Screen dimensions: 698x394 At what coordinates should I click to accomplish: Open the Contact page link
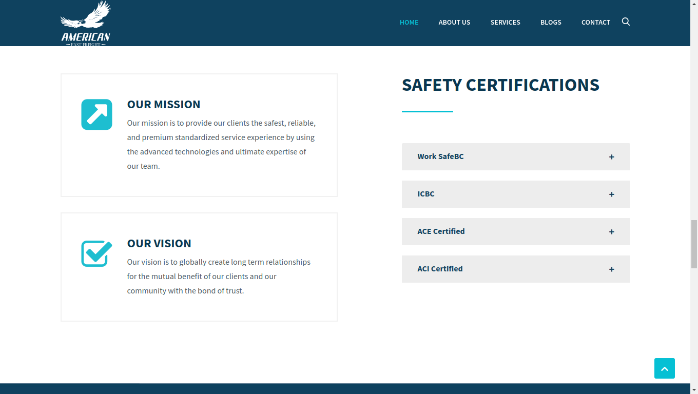pyautogui.click(x=595, y=22)
